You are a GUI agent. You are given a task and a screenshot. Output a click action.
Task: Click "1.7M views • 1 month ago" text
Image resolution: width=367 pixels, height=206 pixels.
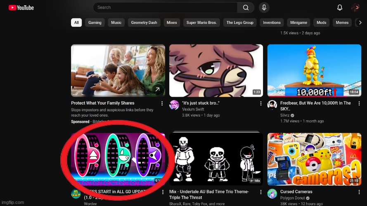(x=302, y=121)
